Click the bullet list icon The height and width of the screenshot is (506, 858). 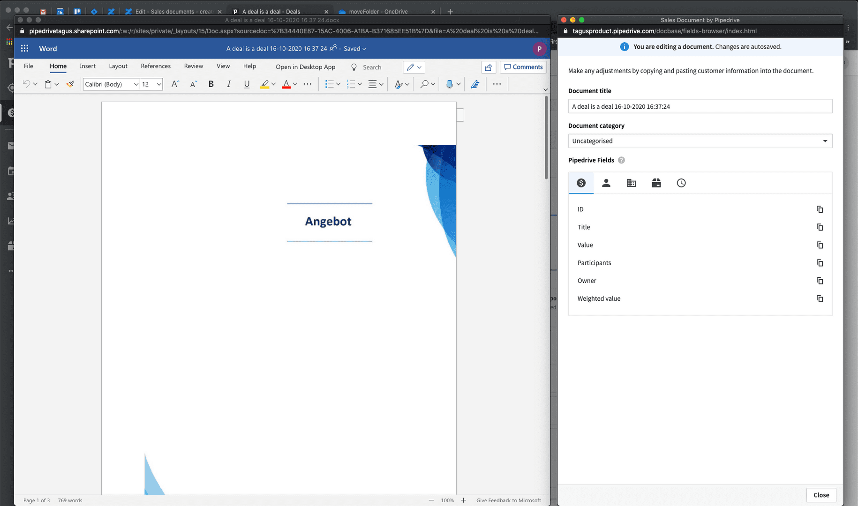329,84
